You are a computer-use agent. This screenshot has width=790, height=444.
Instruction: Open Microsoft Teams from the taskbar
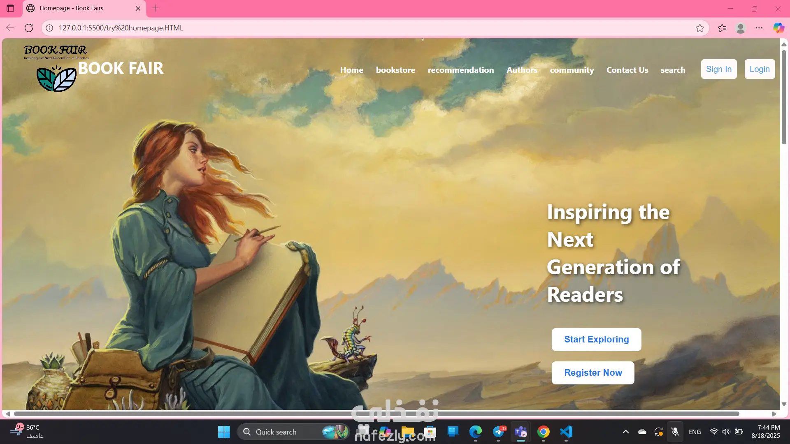click(x=521, y=432)
